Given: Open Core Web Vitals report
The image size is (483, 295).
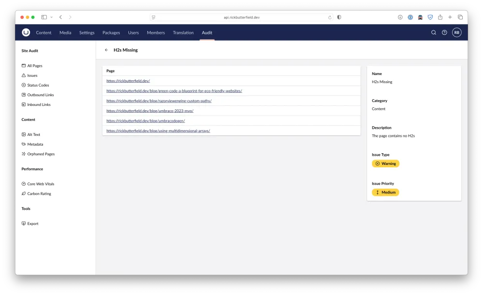Looking at the screenshot, I should 41,184.
